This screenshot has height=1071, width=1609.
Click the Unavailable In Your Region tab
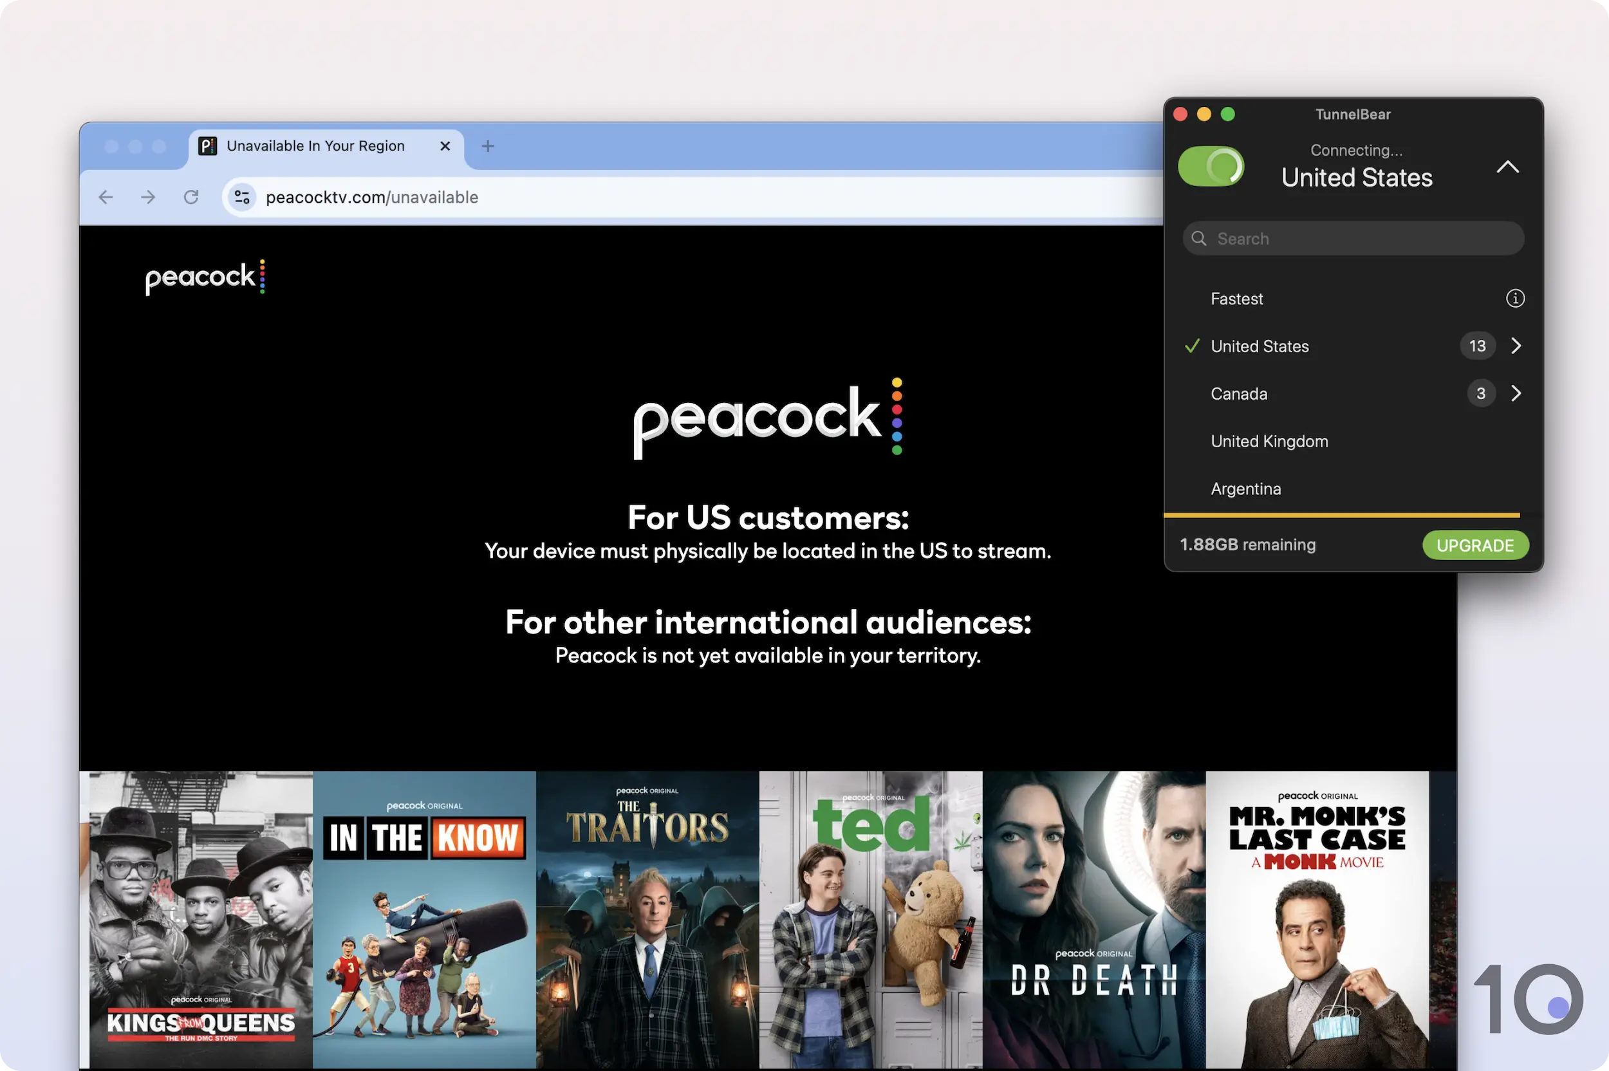coord(314,145)
